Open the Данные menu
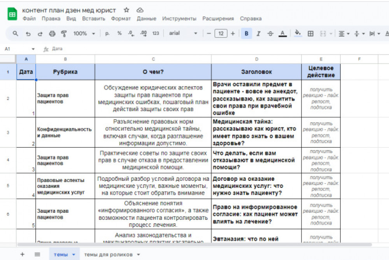The image size is (389, 260). coord(146,19)
